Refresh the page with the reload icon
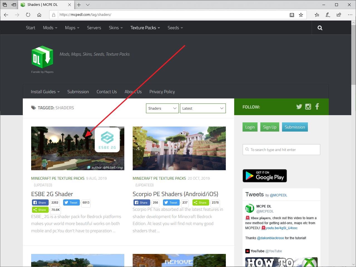 (x=28, y=15)
